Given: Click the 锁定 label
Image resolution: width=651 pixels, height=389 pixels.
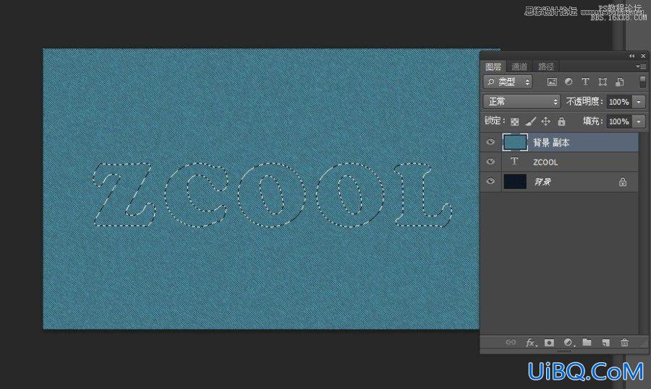Looking at the screenshot, I should [495, 121].
